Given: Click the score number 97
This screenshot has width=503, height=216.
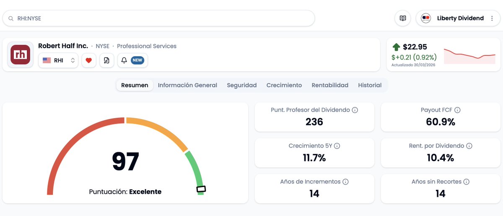Looking at the screenshot, I should (125, 161).
